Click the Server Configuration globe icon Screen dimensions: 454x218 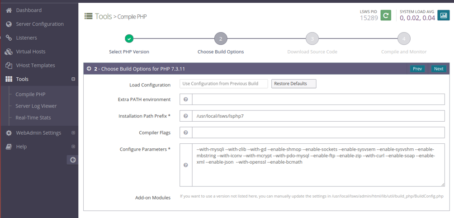tap(9, 24)
